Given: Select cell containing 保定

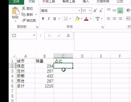Looking at the screenshot, I should [x=25, y=66].
